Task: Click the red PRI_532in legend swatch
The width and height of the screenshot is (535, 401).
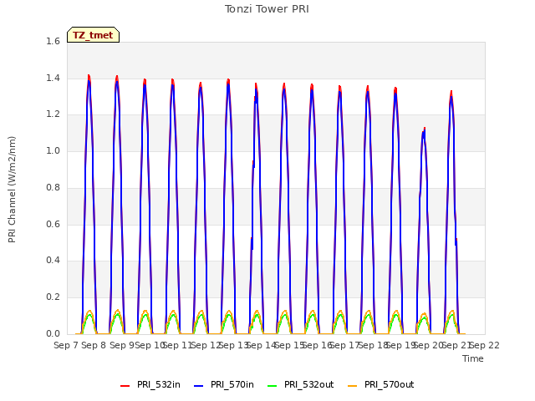Action: pyautogui.click(x=125, y=386)
